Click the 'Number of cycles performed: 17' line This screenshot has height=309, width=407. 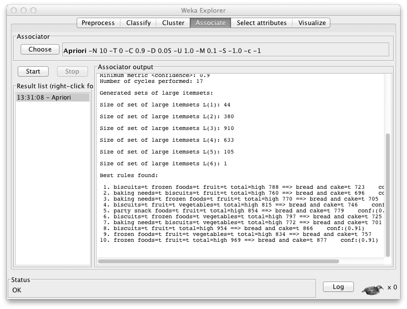(x=151, y=81)
